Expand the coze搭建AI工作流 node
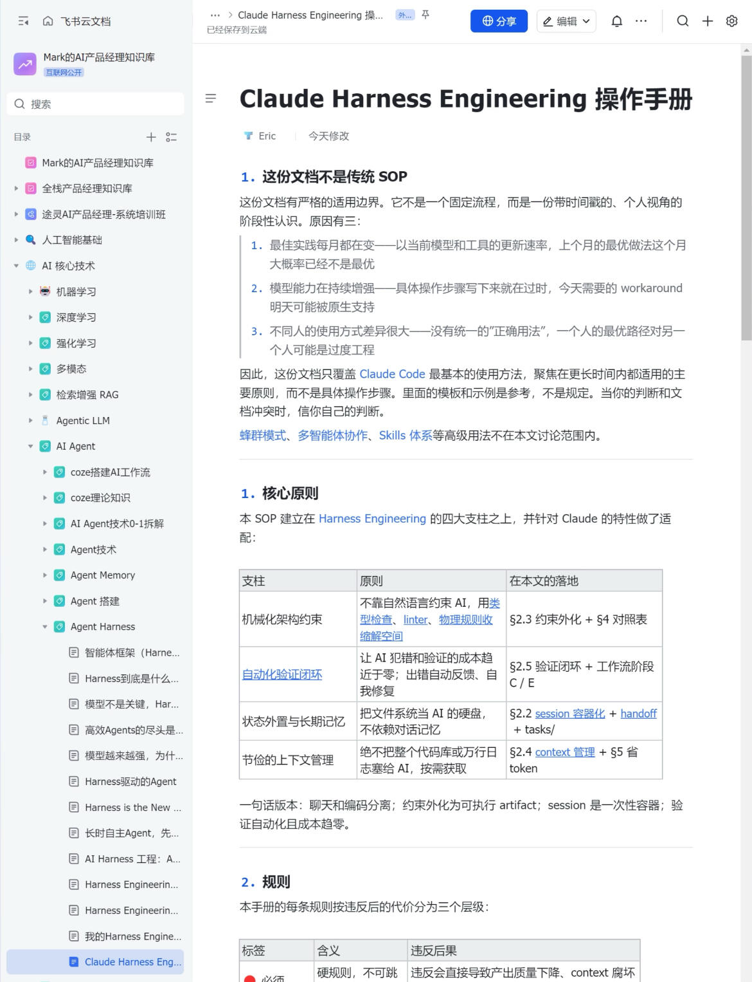The image size is (752, 982). tap(44, 472)
